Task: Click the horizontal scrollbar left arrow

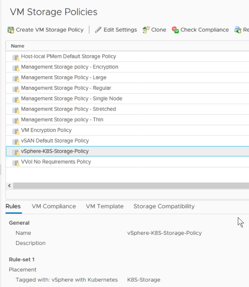Action: 9,185
